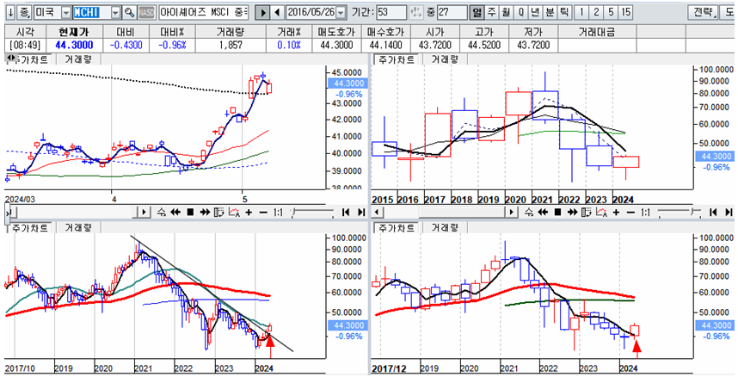Click top-left chart fast-forward double-arrow
738x377 pixels.
tap(205, 212)
